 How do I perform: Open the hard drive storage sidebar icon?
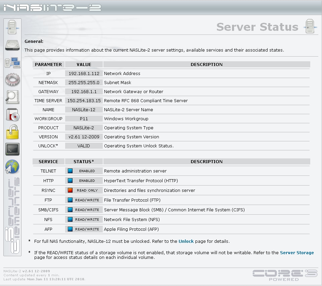[12, 45]
